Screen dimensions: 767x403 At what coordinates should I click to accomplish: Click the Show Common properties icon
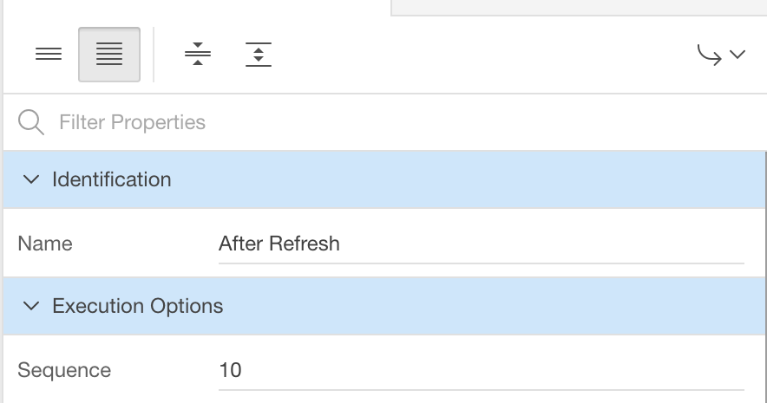(x=49, y=55)
